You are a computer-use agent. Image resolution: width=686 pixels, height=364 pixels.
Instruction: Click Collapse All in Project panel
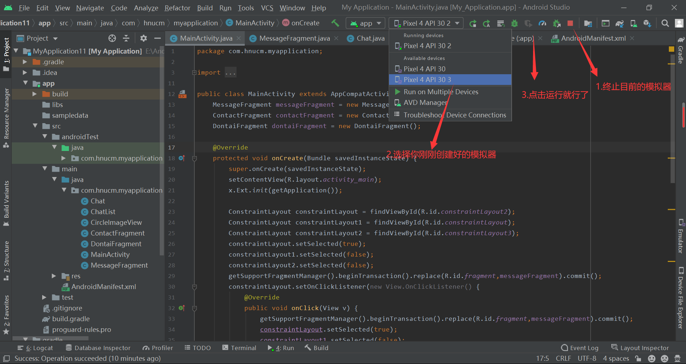126,38
